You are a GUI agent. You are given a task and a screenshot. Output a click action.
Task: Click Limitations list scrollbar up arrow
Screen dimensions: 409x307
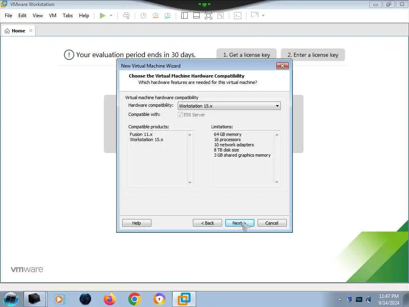[277, 135]
